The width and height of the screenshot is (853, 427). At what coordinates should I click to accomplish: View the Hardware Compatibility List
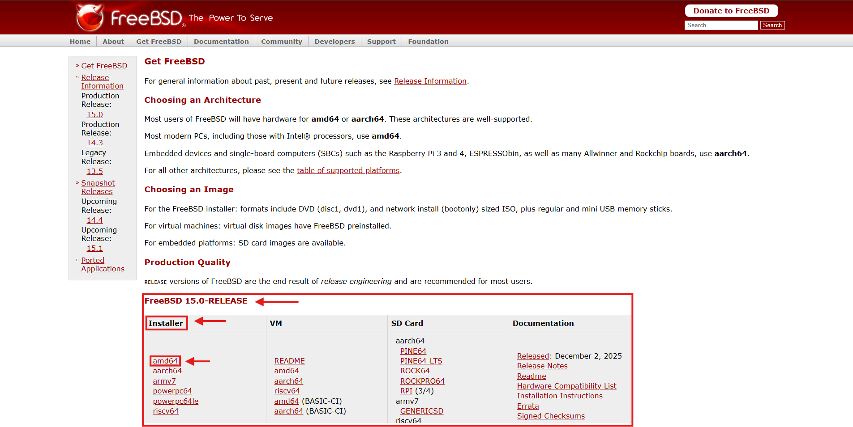click(566, 386)
